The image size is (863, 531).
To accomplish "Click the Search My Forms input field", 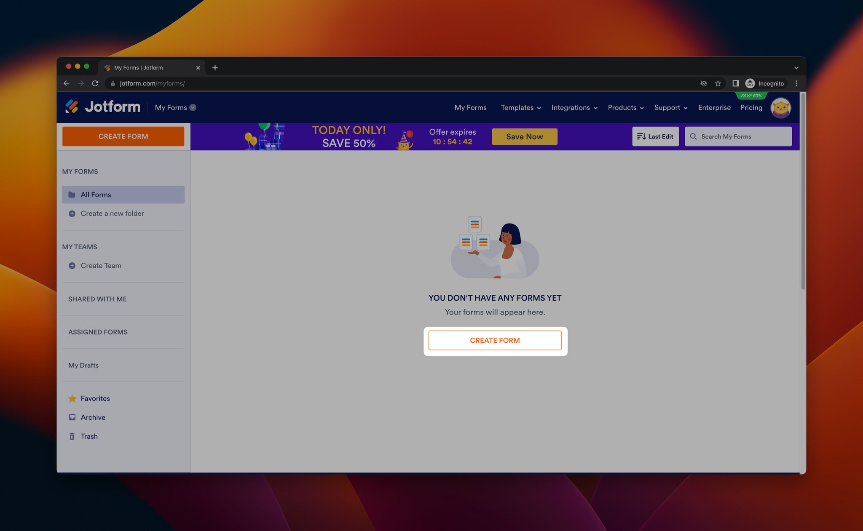I will pyautogui.click(x=738, y=136).
